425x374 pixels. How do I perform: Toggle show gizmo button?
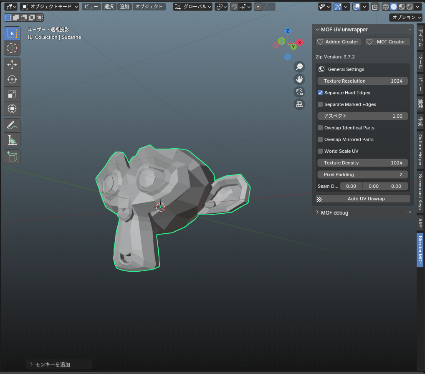(338, 7)
